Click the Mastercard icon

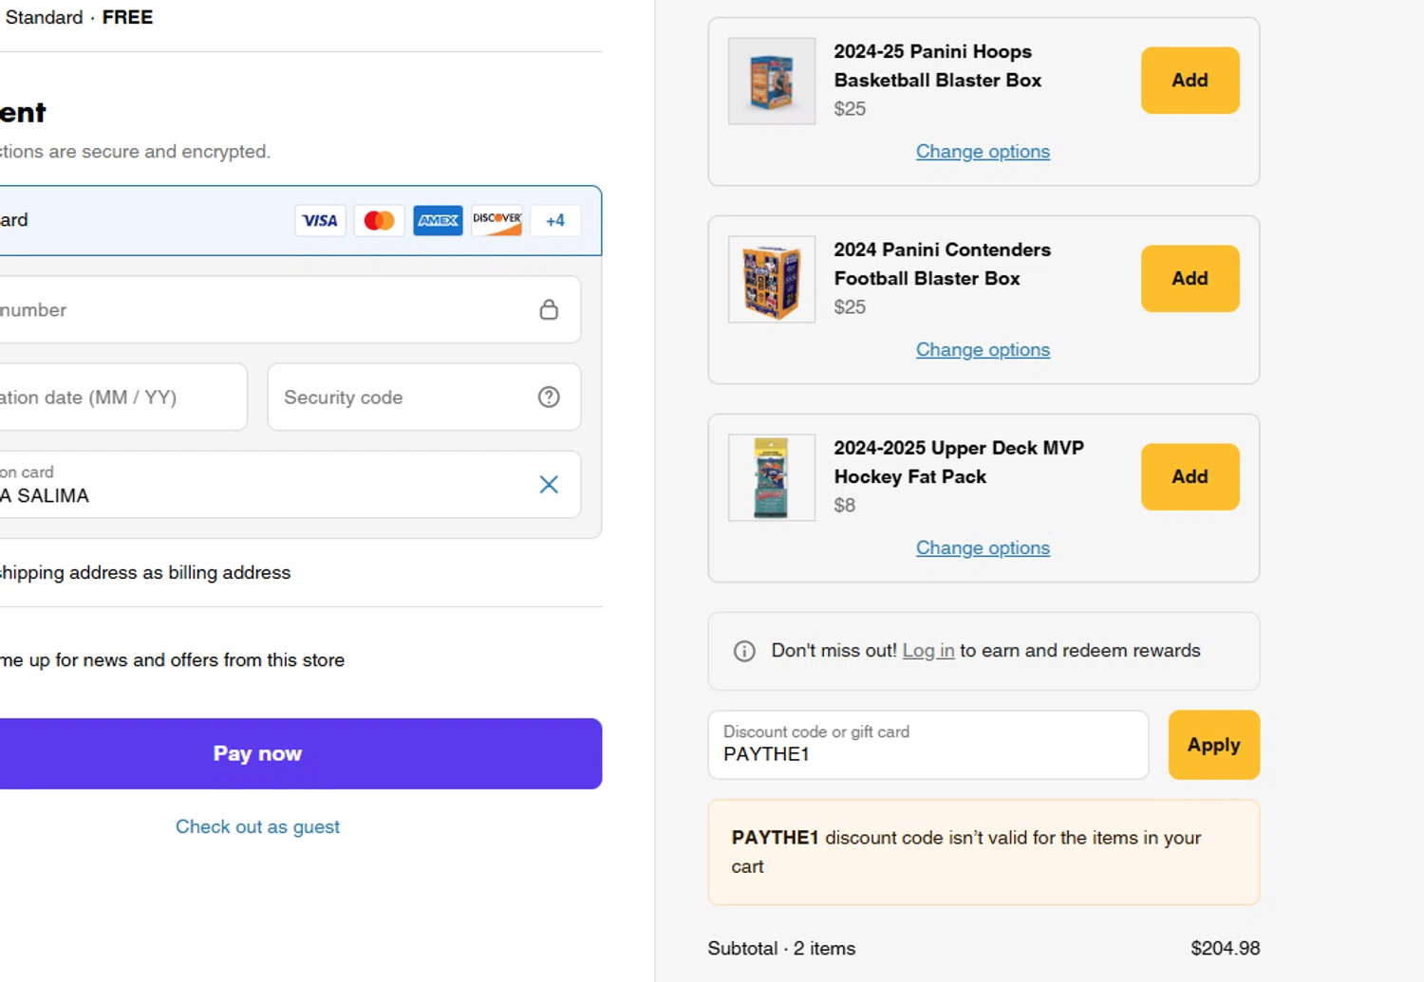click(379, 220)
